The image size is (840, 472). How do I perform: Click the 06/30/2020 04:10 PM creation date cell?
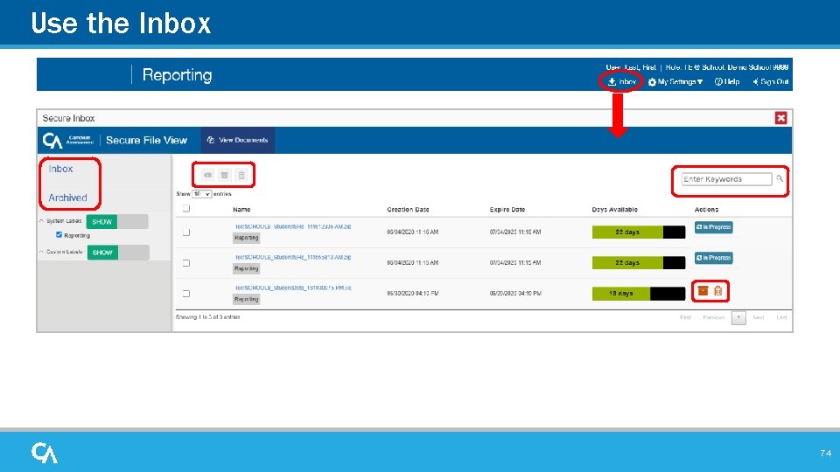(412, 294)
